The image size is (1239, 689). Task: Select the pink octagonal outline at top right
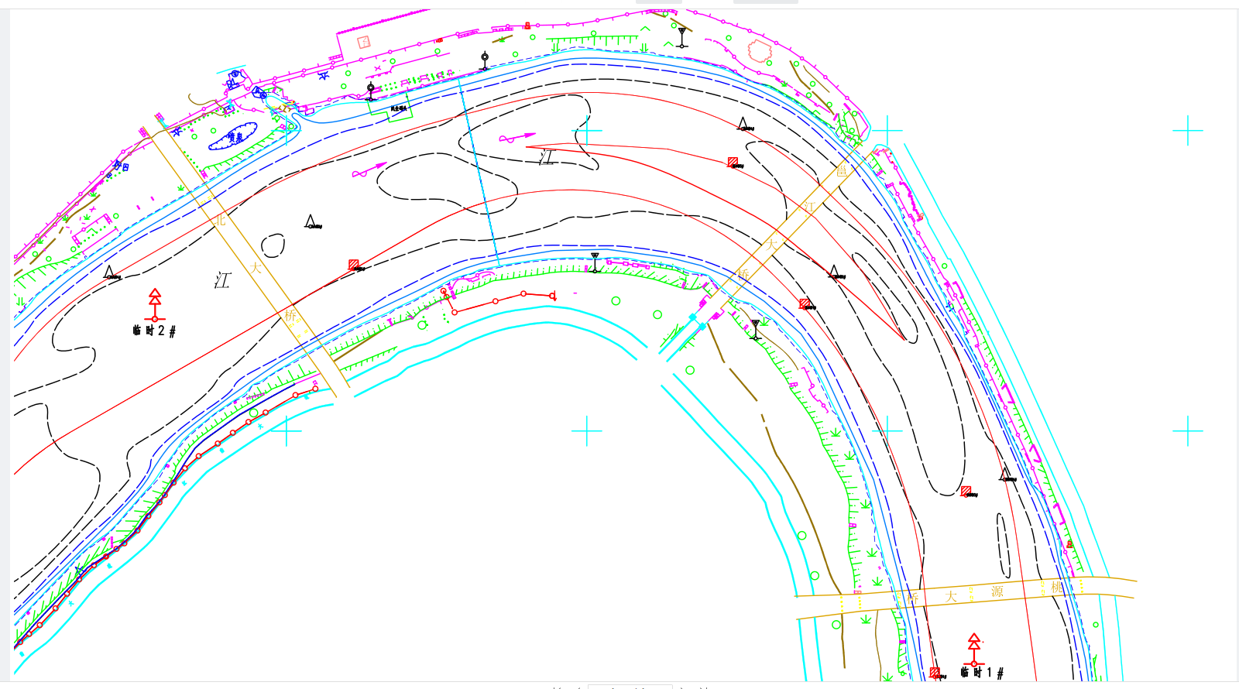760,51
